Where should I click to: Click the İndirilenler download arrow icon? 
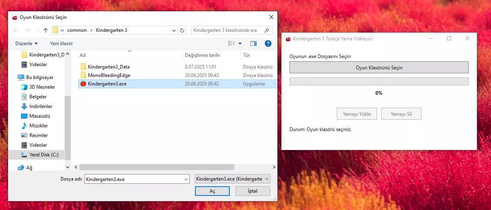[24, 106]
